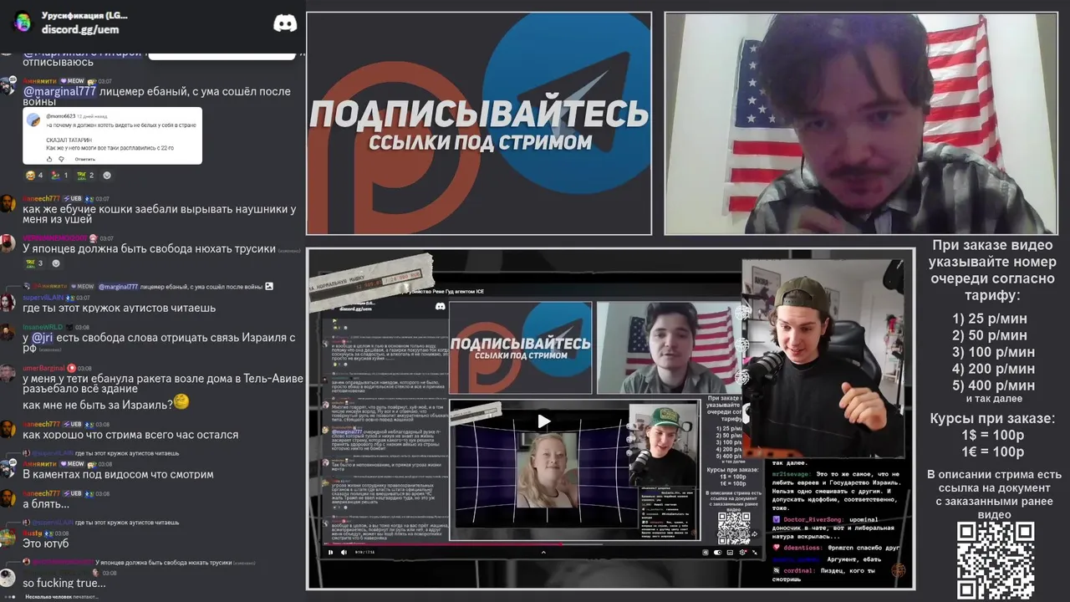Open the avatar of the 'как хорошо что стрима' message
Image resolution: width=1070 pixels, height=602 pixels.
[7, 429]
